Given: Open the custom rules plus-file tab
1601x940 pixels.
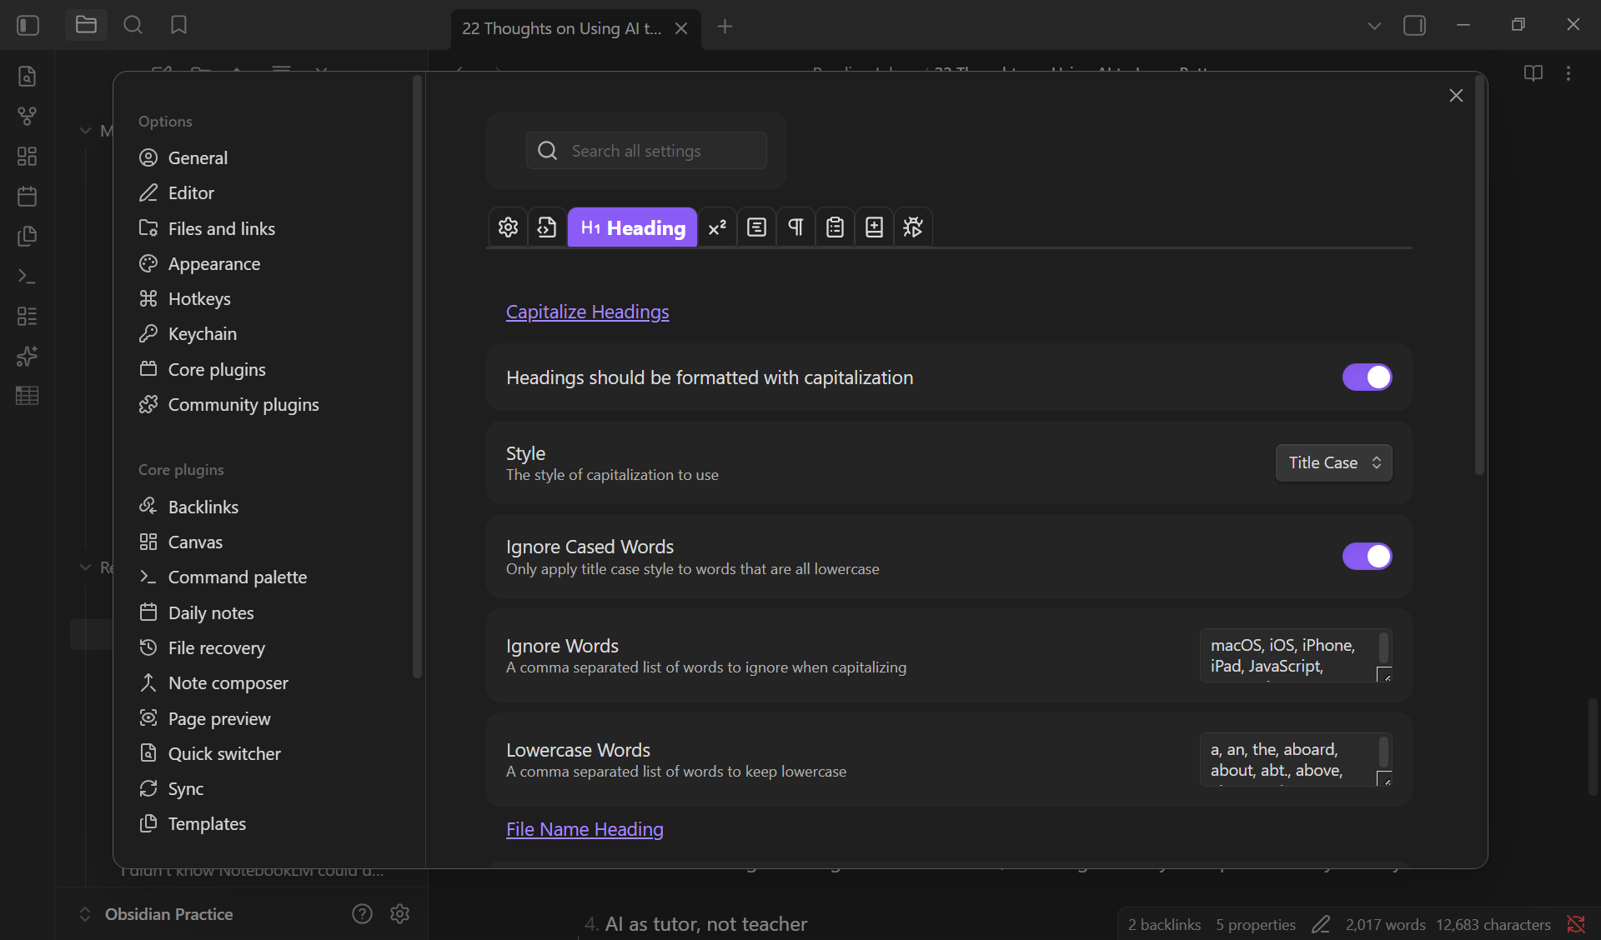Looking at the screenshot, I should pos(874,227).
